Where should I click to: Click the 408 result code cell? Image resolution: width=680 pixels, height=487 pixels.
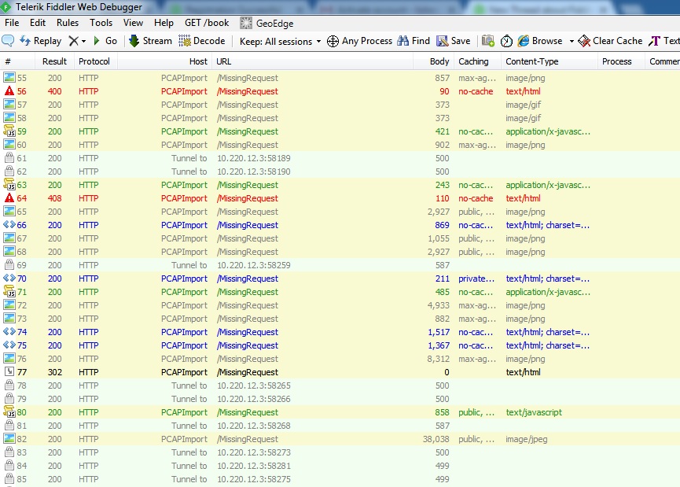(x=55, y=198)
